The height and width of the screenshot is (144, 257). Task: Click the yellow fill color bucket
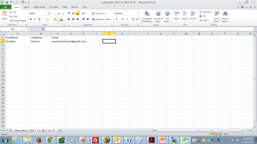55,19
